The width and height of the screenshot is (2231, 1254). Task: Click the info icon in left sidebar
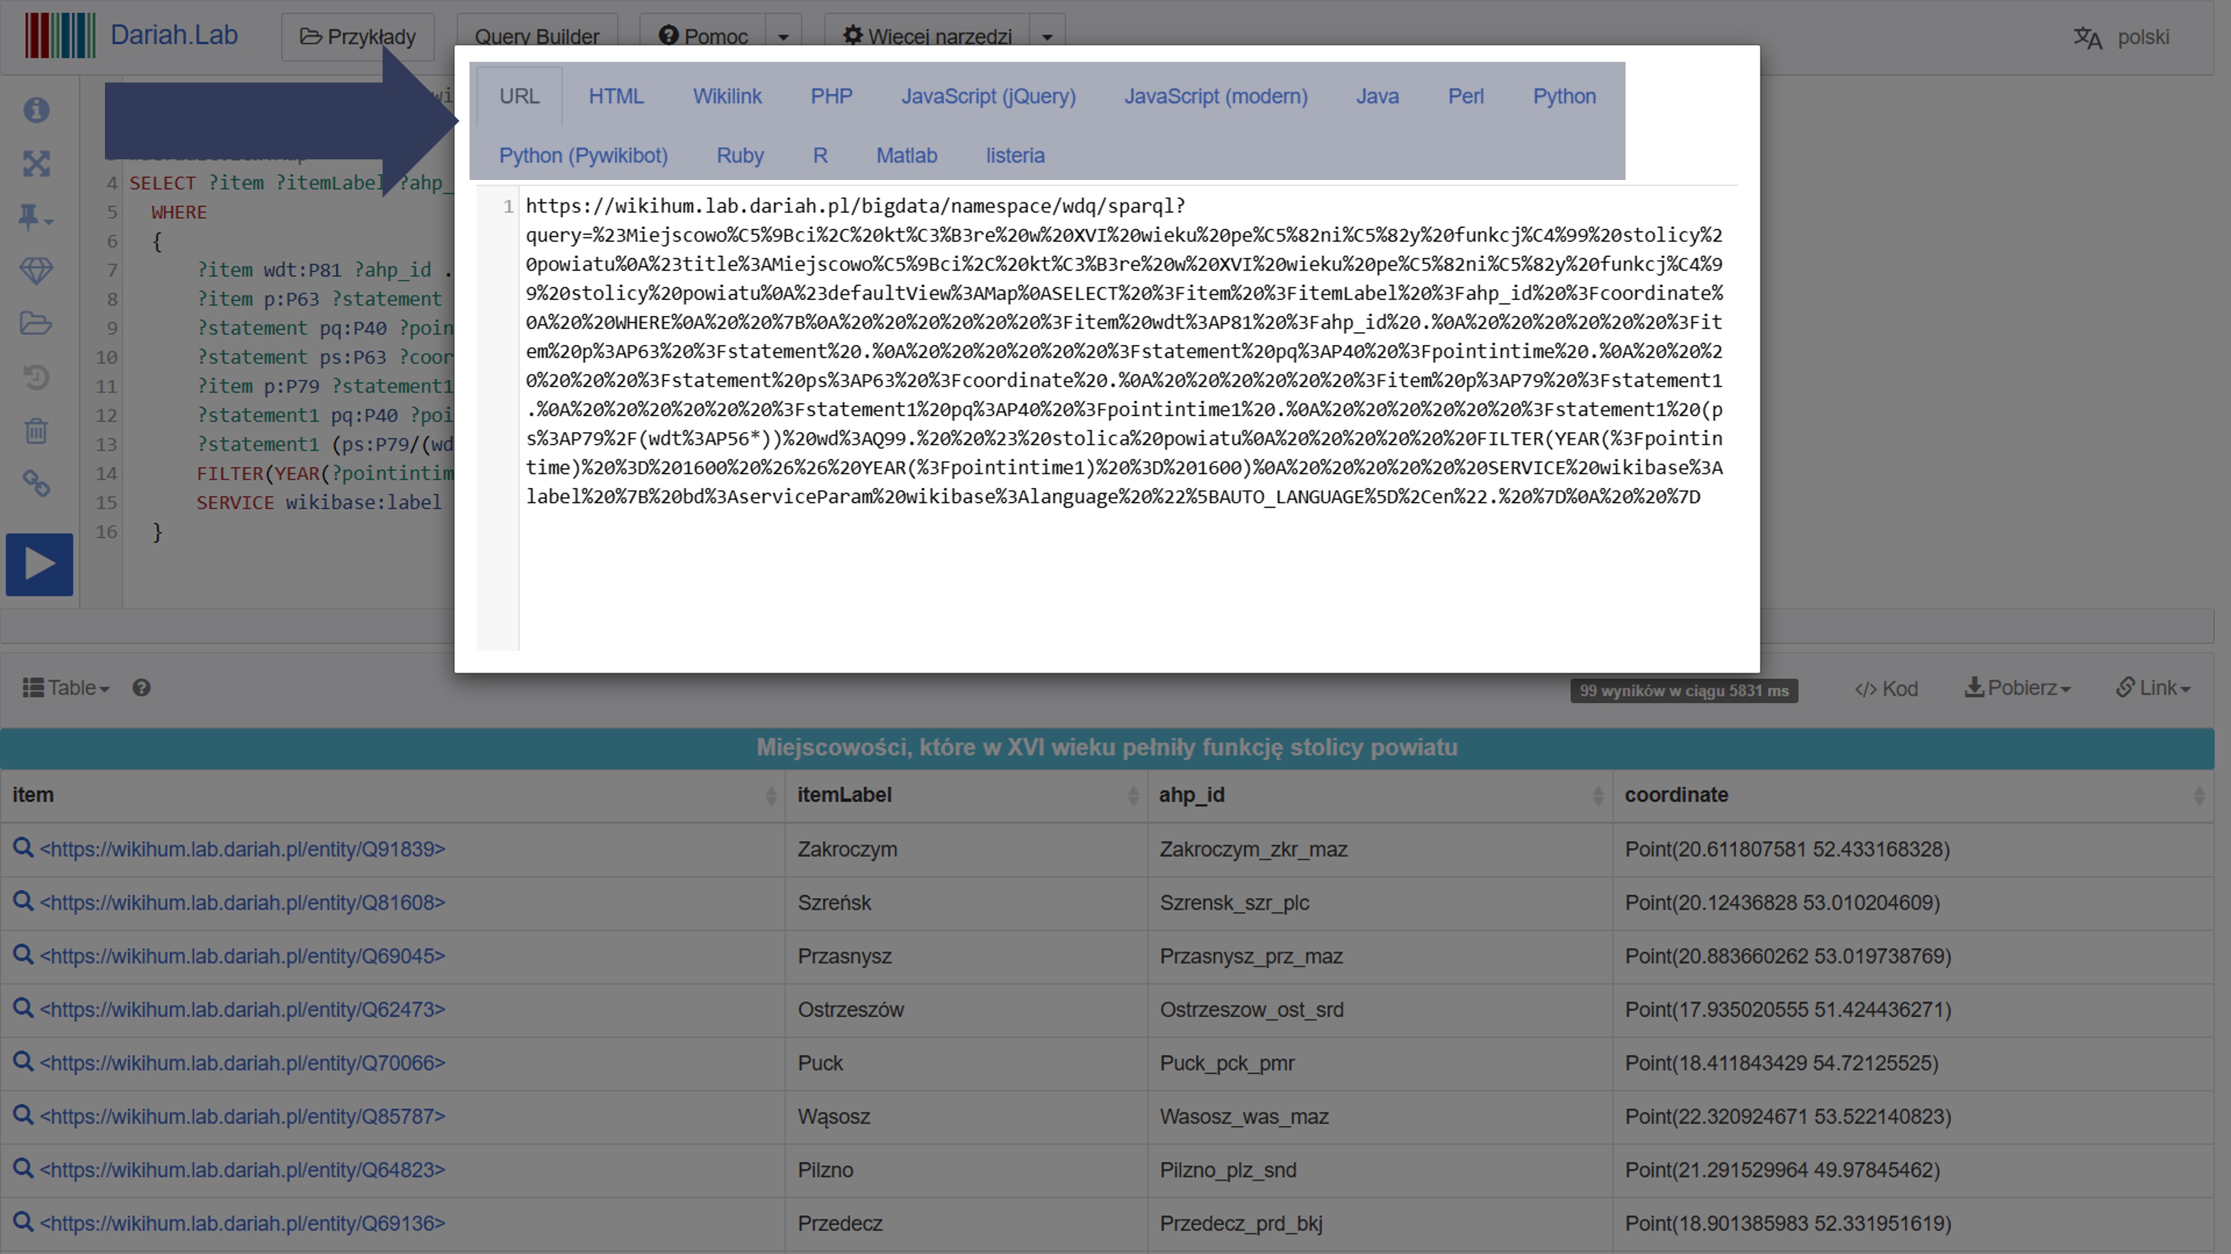[37, 110]
